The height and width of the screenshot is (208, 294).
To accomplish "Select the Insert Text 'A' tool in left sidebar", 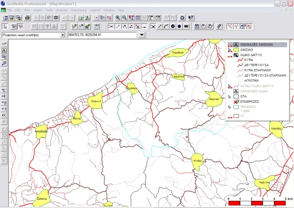I will pos(4,51).
